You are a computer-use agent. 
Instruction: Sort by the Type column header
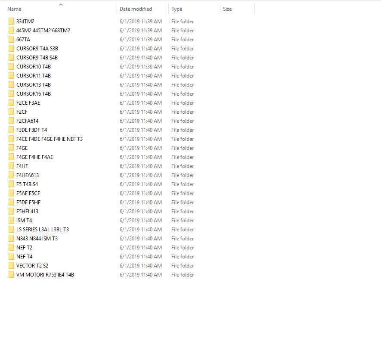pyautogui.click(x=177, y=9)
